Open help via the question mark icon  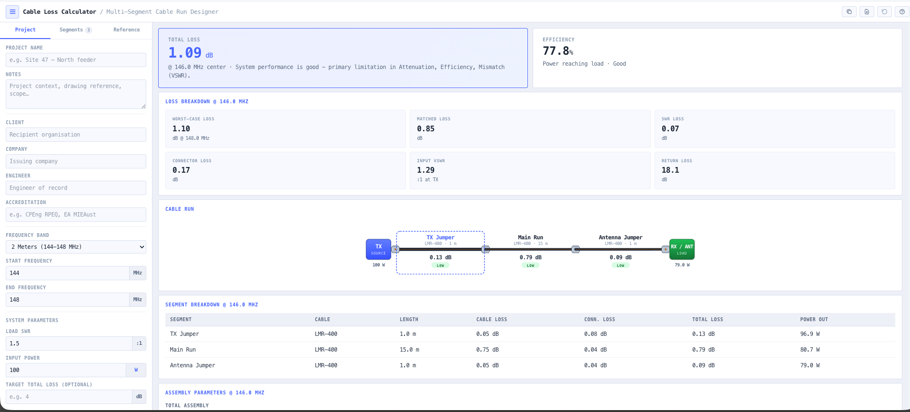pyautogui.click(x=902, y=12)
